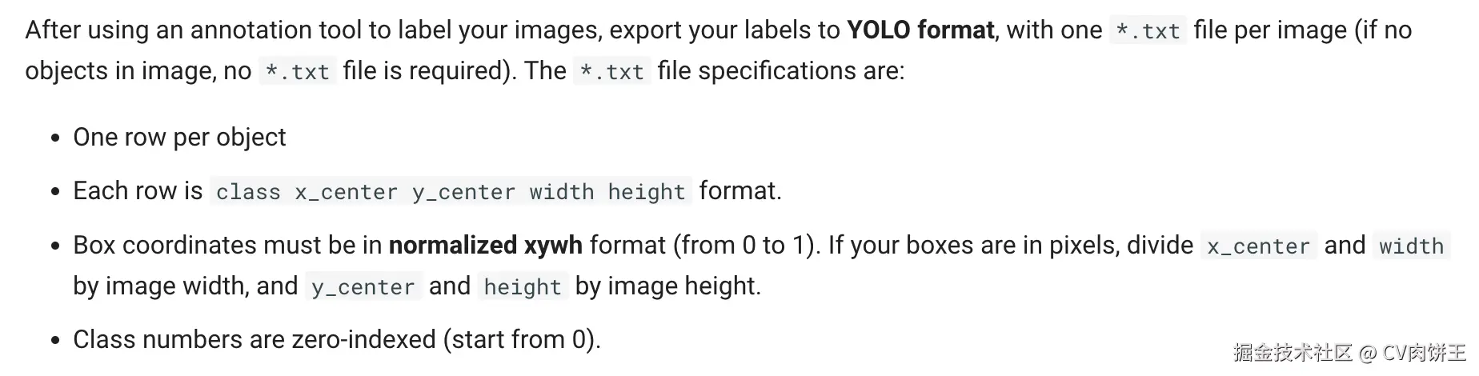
Task: Click the bullet dot beside "Each row is"
Action: coord(55,192)
